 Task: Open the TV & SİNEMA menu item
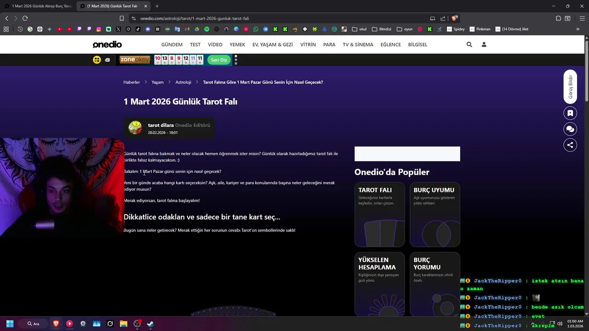tap(358, 45)
